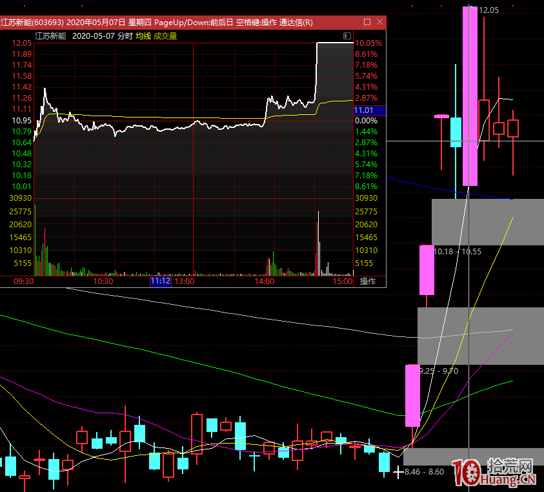Toggle the panel layout icon beside 成交量 header
The image size is (544, 492).
(x=347, y=36)
